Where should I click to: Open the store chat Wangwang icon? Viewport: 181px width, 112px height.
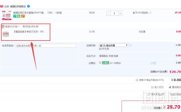click(28, 6)
